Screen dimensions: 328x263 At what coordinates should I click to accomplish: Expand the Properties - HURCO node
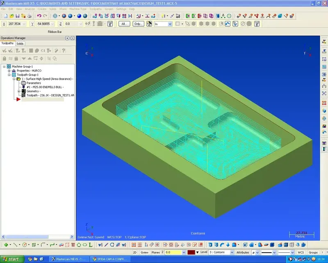click(9, 71)
